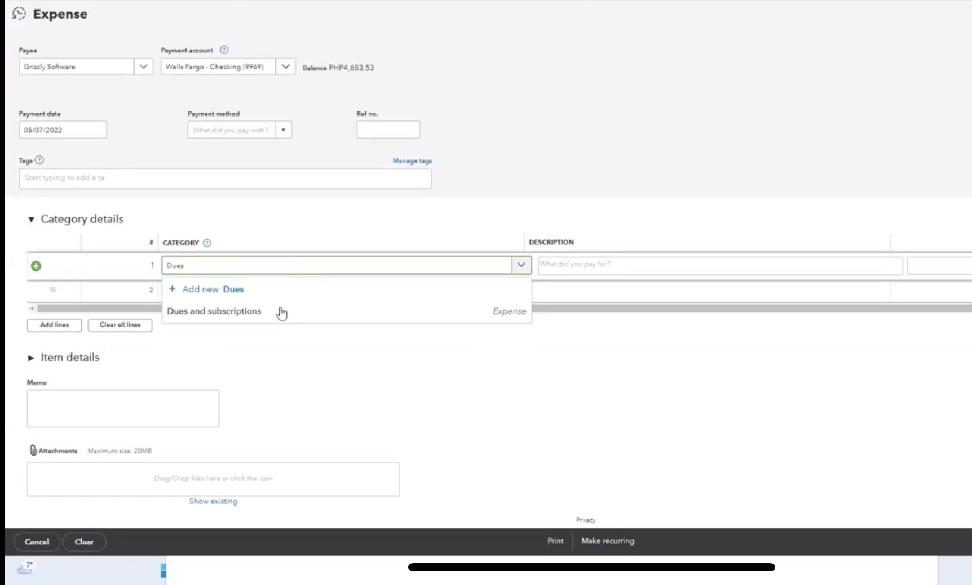This screenshot has height=585, width=972.
Task: Click the recent transactions clock icon beside Expense
Action: point(19,14)
